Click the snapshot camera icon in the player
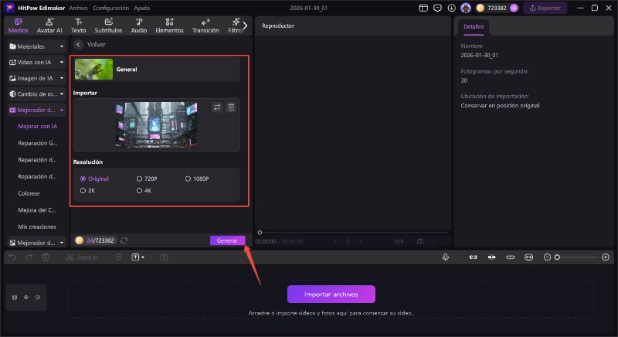 [420, 241]
